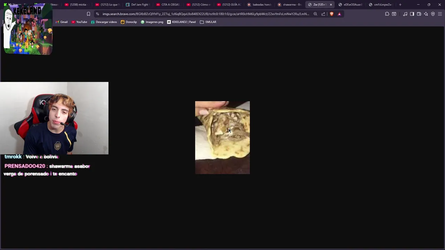Open the Brave VPN shield icon
The image size is (445, 250).
pos(433,14)
